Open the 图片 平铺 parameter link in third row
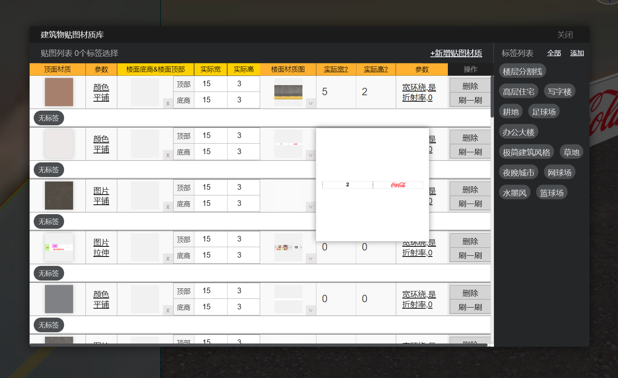Image resolution: width=618 pixels, height=378 pixels. pos(101,196)
